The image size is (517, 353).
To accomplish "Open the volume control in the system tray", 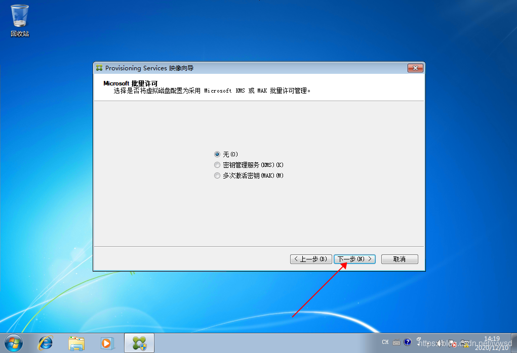I will (x=441, y=343).
